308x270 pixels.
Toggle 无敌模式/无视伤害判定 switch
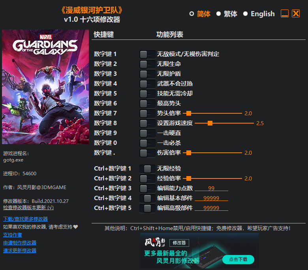pyautogui.click(x=147, y=54)
